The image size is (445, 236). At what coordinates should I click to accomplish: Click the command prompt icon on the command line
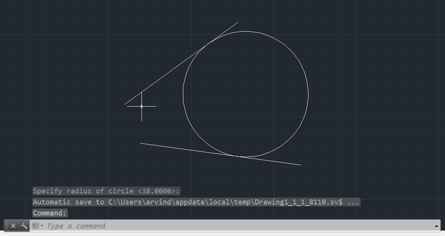click(36, 226)
